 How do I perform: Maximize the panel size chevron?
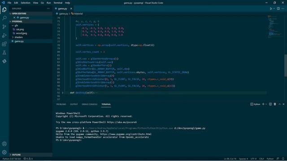[x=279, y=104]
